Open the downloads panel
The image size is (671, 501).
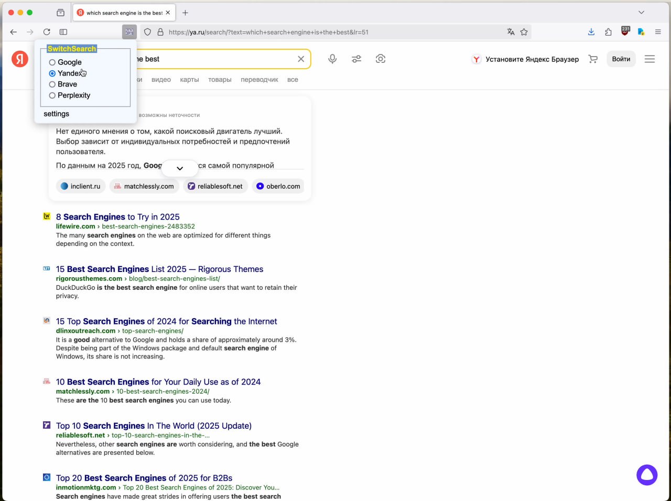[x=591, y=32]
